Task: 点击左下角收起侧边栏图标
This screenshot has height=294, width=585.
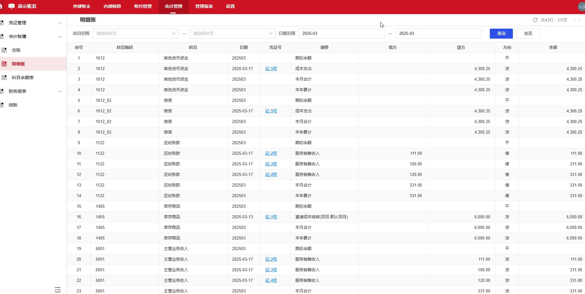Action: pyautogui.click(x=57, y=289)
